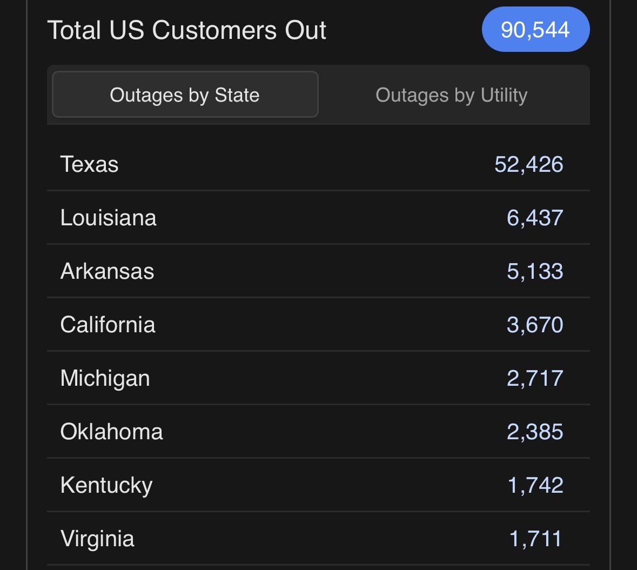The width and height of the screenshot is (637, 570).
Task: Click the 1,711 outage number
Action: pos(535,539)
